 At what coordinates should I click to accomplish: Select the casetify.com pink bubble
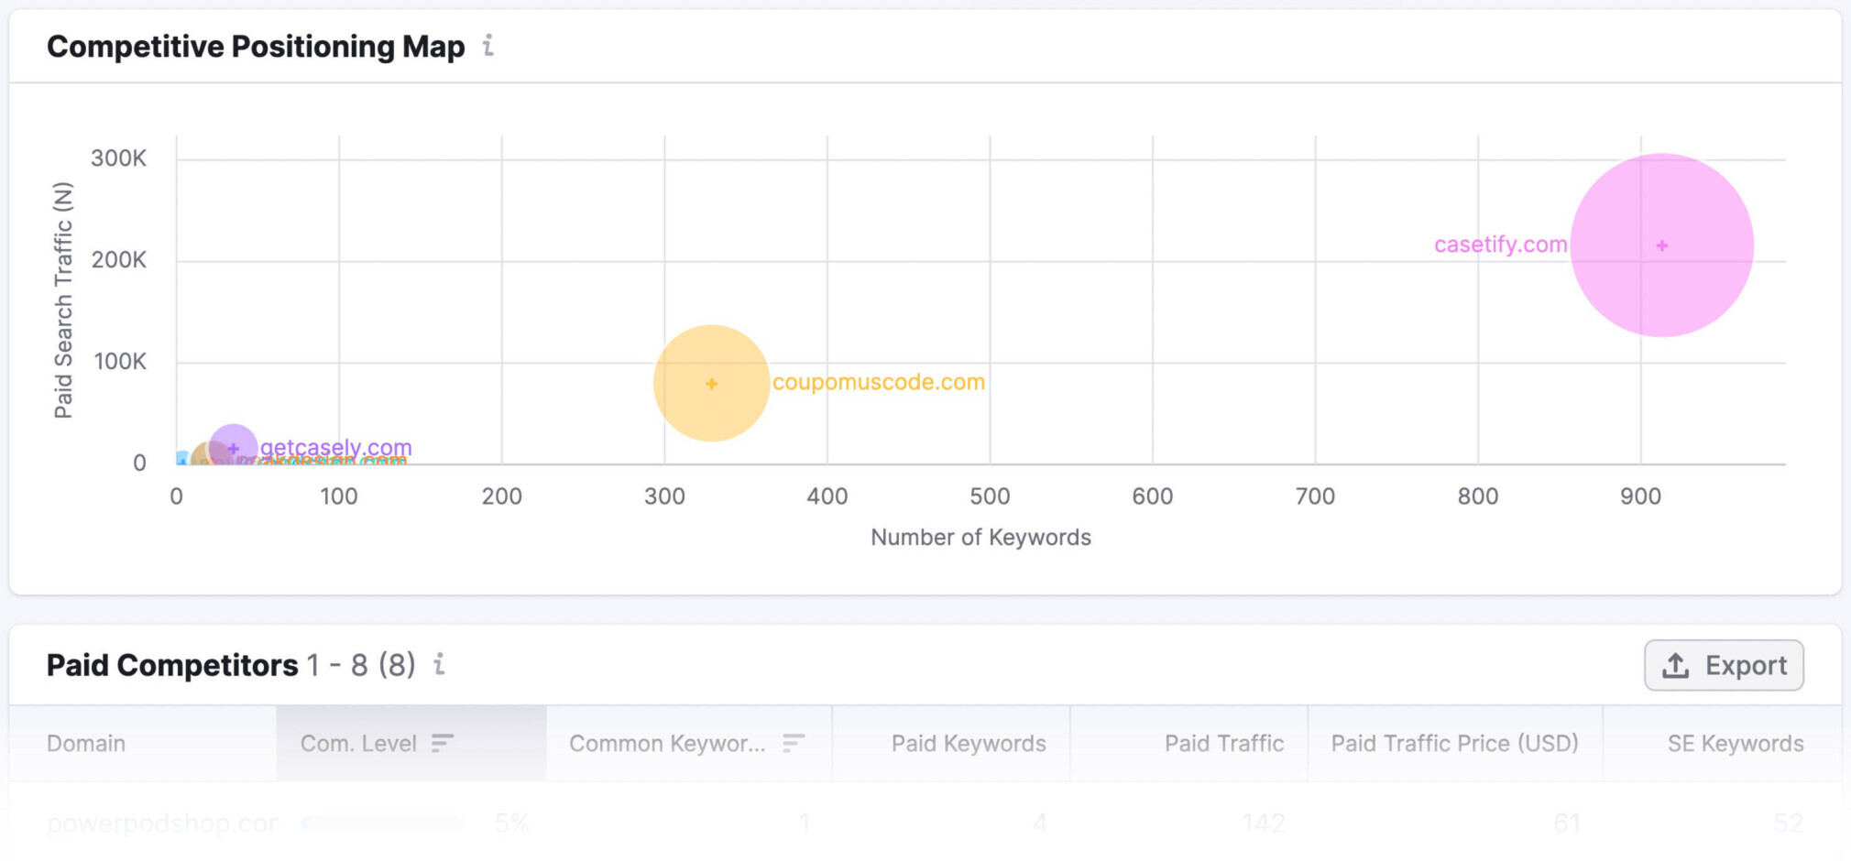pyautogui.click(x=1661, y=245)
